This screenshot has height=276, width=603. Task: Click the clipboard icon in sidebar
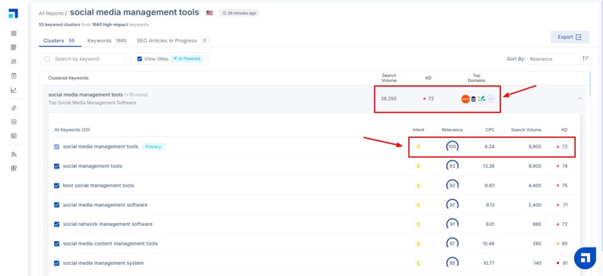click(14, 75)
